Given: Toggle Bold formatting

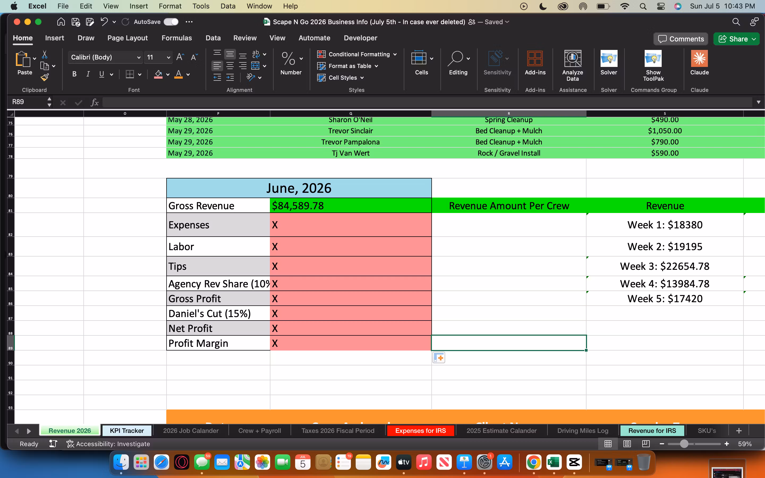Looking at the screenshot, I should pyautogui.click(x=74, y=74).
